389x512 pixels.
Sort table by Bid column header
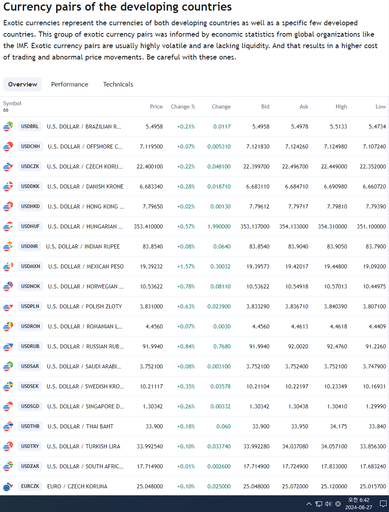(265, 106)
